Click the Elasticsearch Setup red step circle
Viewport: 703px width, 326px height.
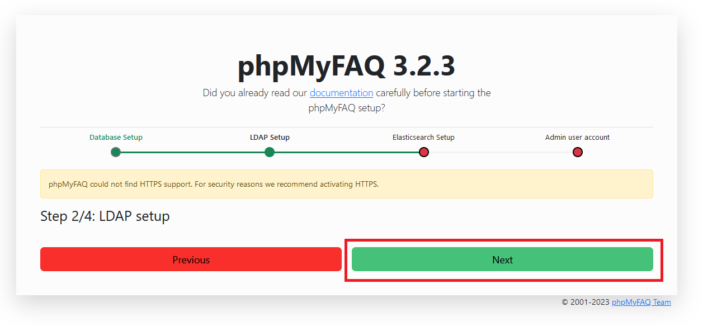[x=424, y=152]
